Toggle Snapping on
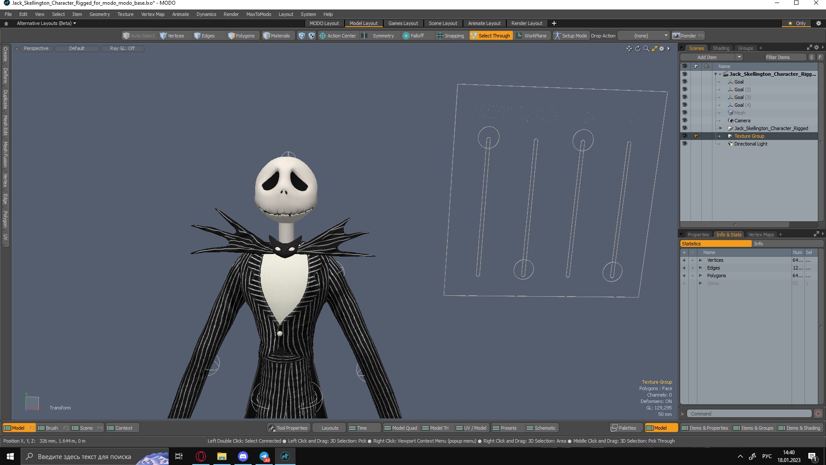 tap(450, 36)
